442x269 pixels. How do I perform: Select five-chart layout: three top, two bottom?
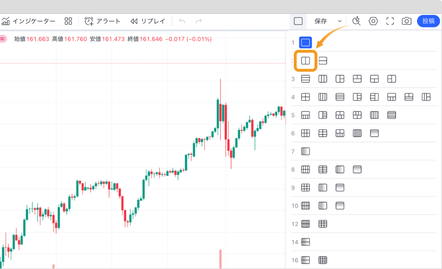click(x=357, y=115)
